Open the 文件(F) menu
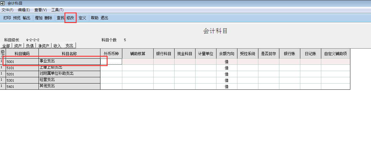 click(x=8, y=10)
